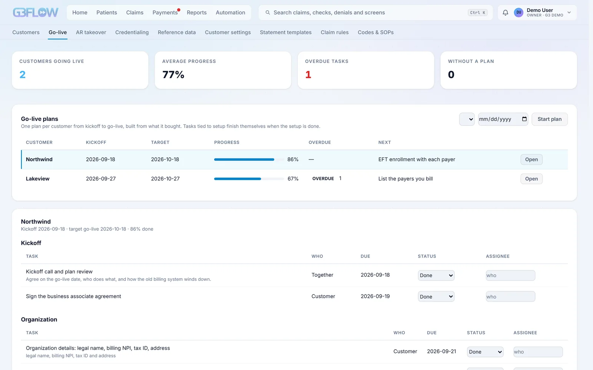Switch to the Reference data tab
Screen dimensions: 593x370
(x=177, y=32)
